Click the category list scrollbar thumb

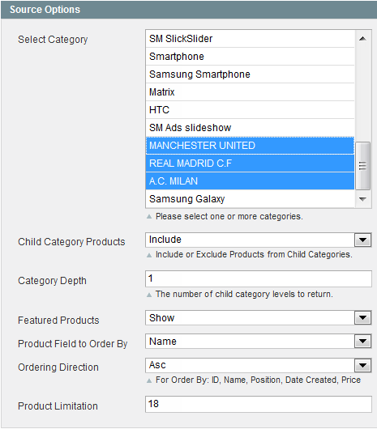pos(362,165)
